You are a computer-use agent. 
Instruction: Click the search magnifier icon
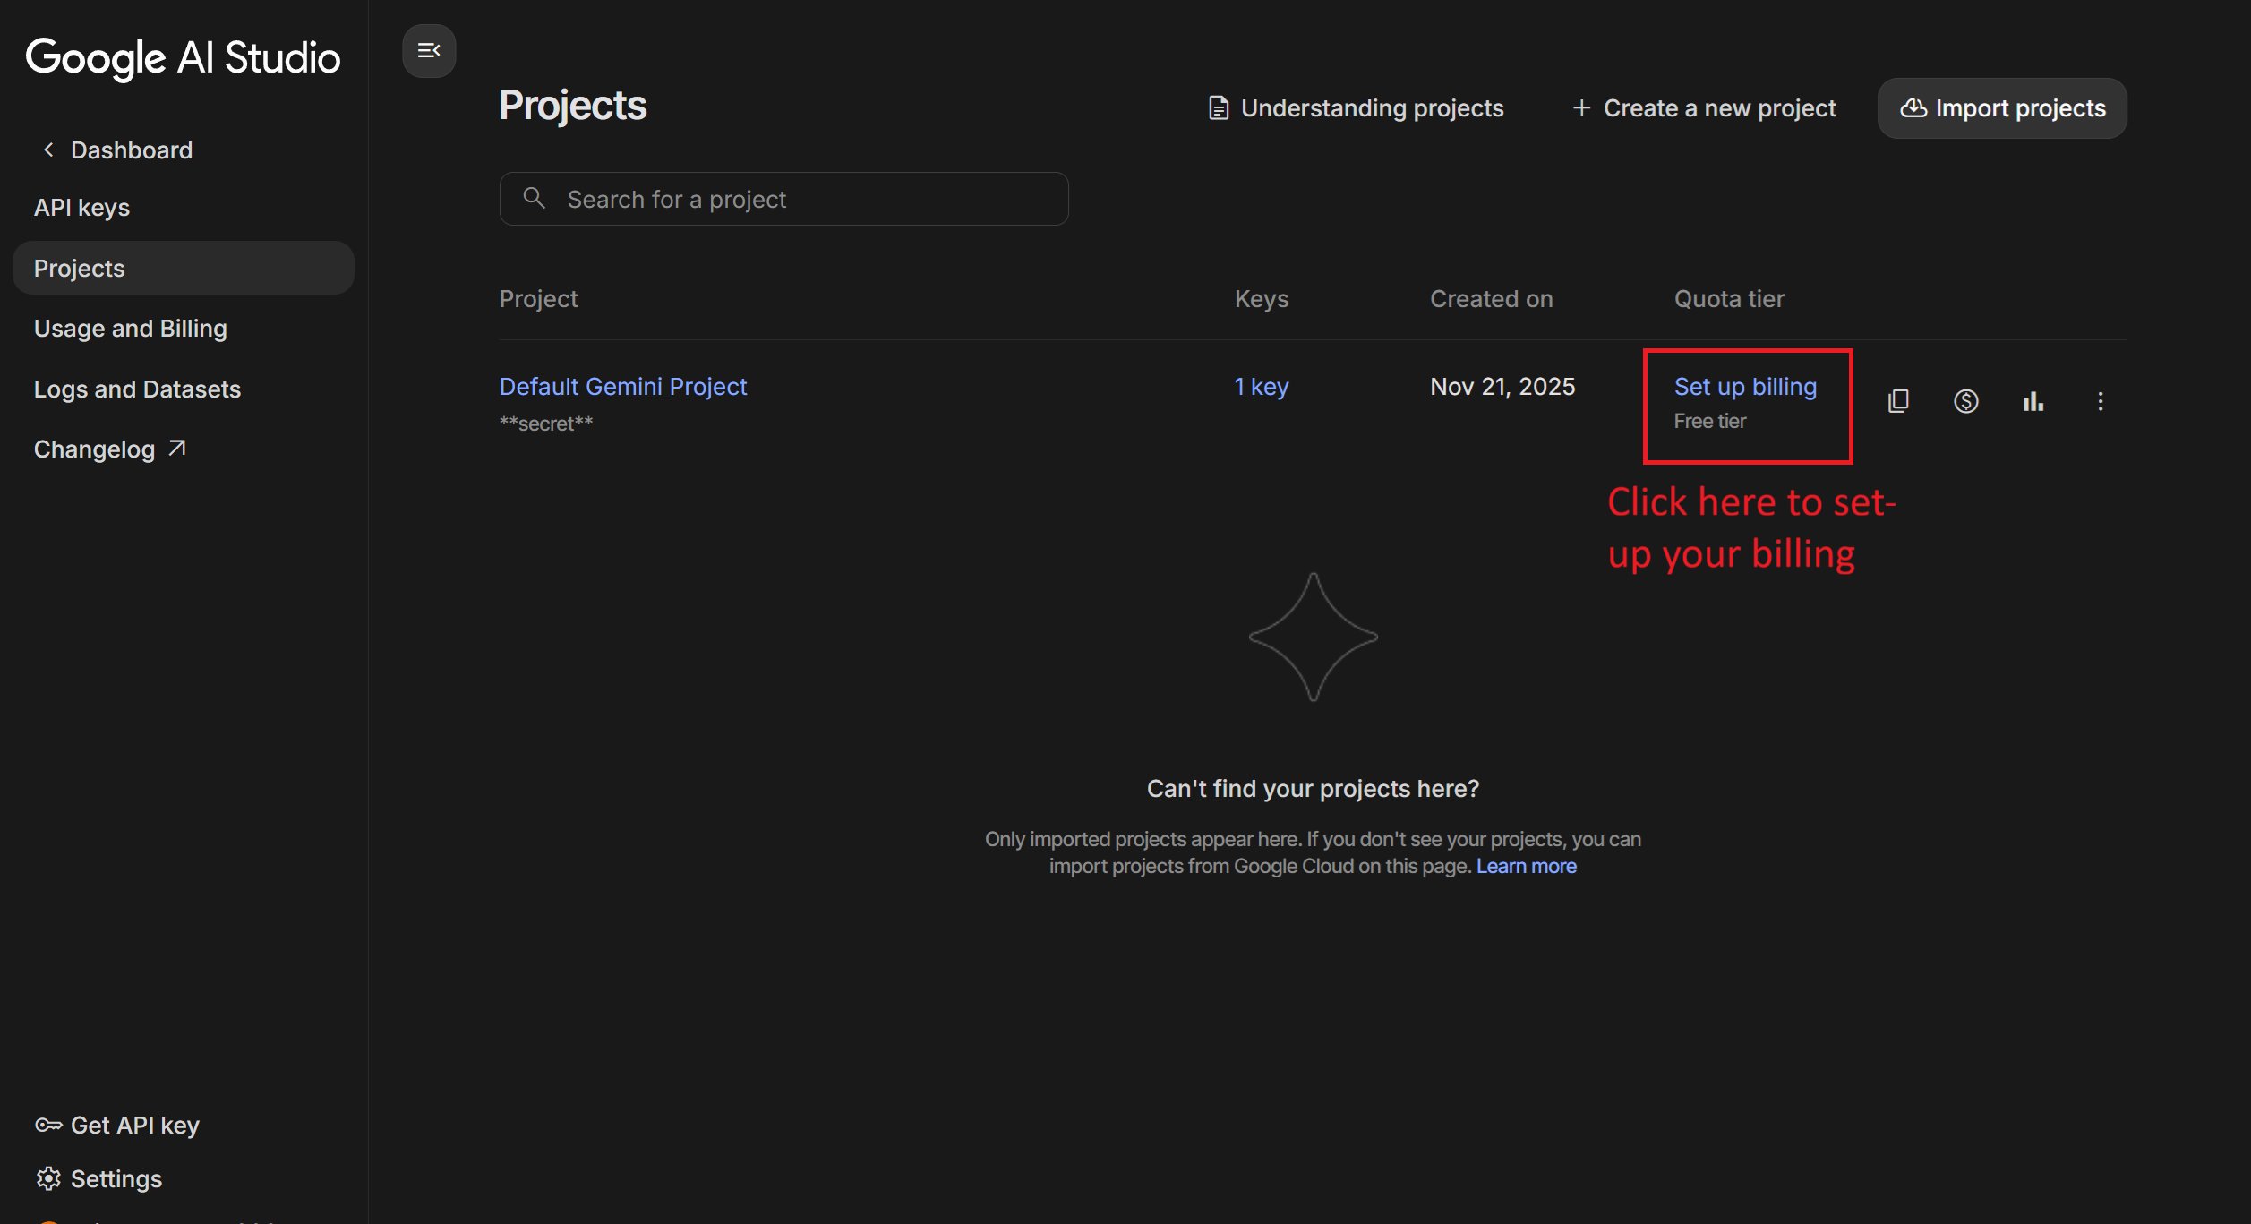(535, 198)
